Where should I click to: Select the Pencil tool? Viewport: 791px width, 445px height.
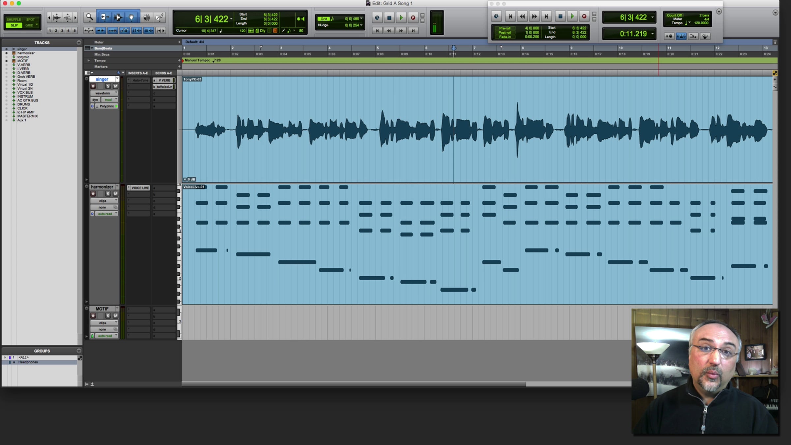pyautogui.click(x=159, y=17)
